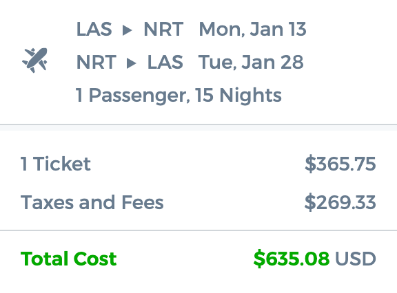Screen dimensions: 397x293
Task: Click the Taxes and Fees label
Action: (x=92, y=202)
